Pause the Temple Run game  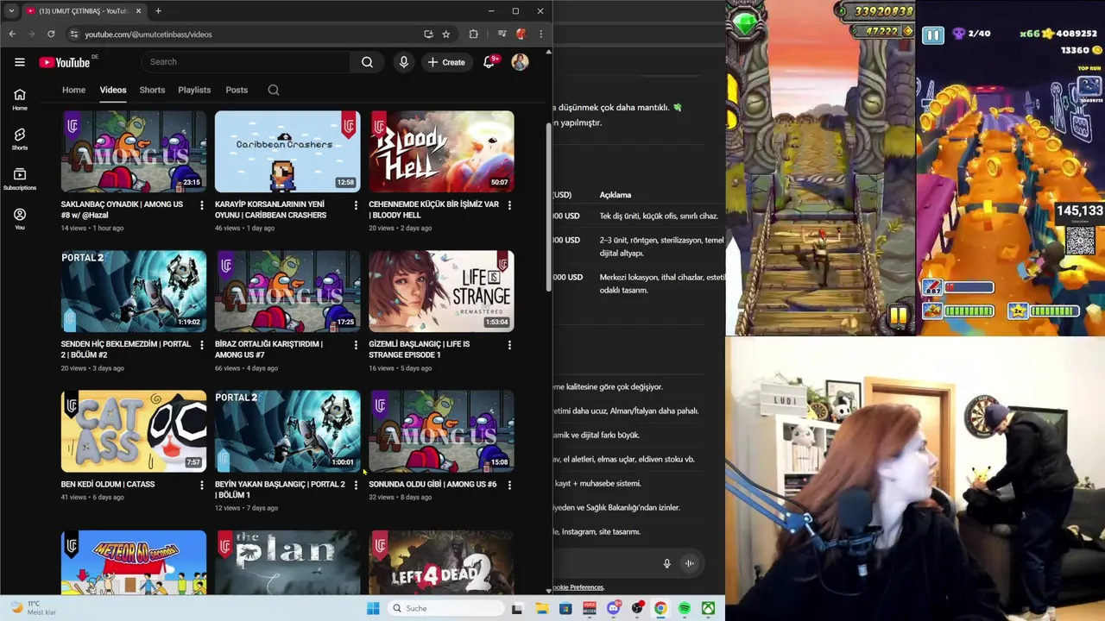click(x=899, y=316)
